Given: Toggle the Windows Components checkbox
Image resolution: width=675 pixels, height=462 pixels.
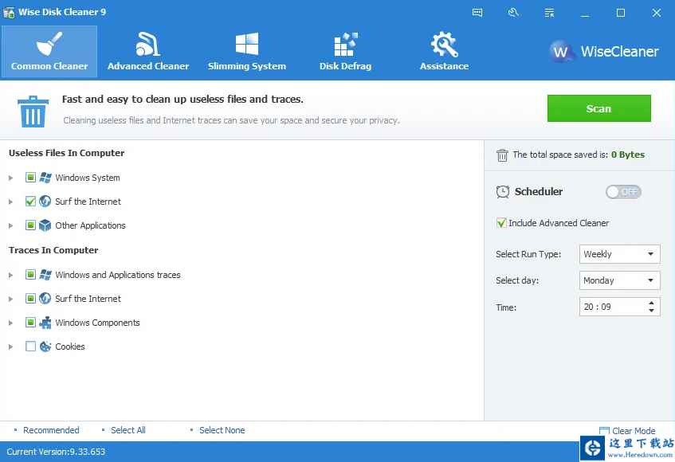Looking at the screenshot, I should pos(30,322).
